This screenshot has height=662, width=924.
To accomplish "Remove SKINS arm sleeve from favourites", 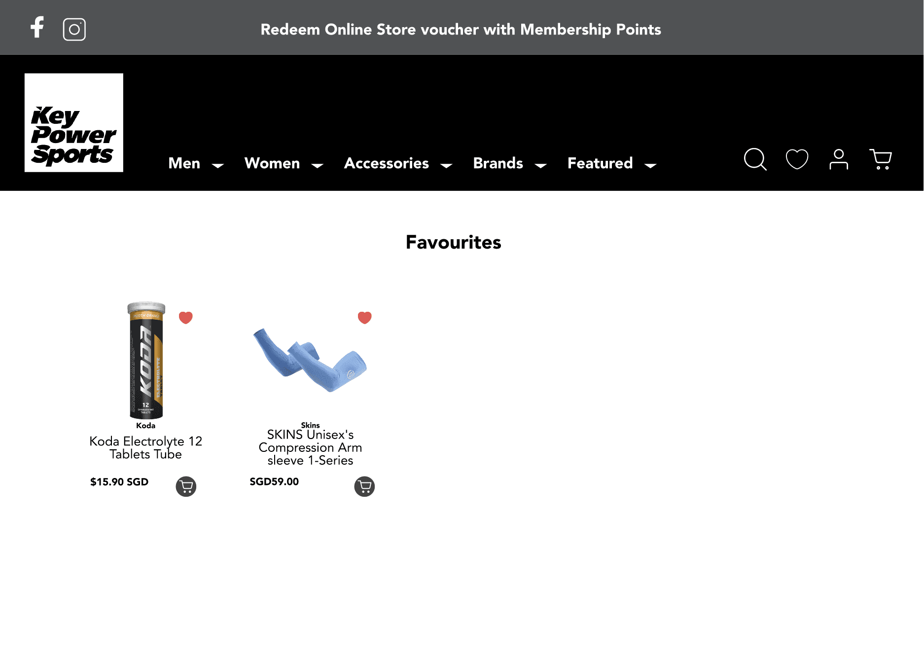I will tap(364, 318).
